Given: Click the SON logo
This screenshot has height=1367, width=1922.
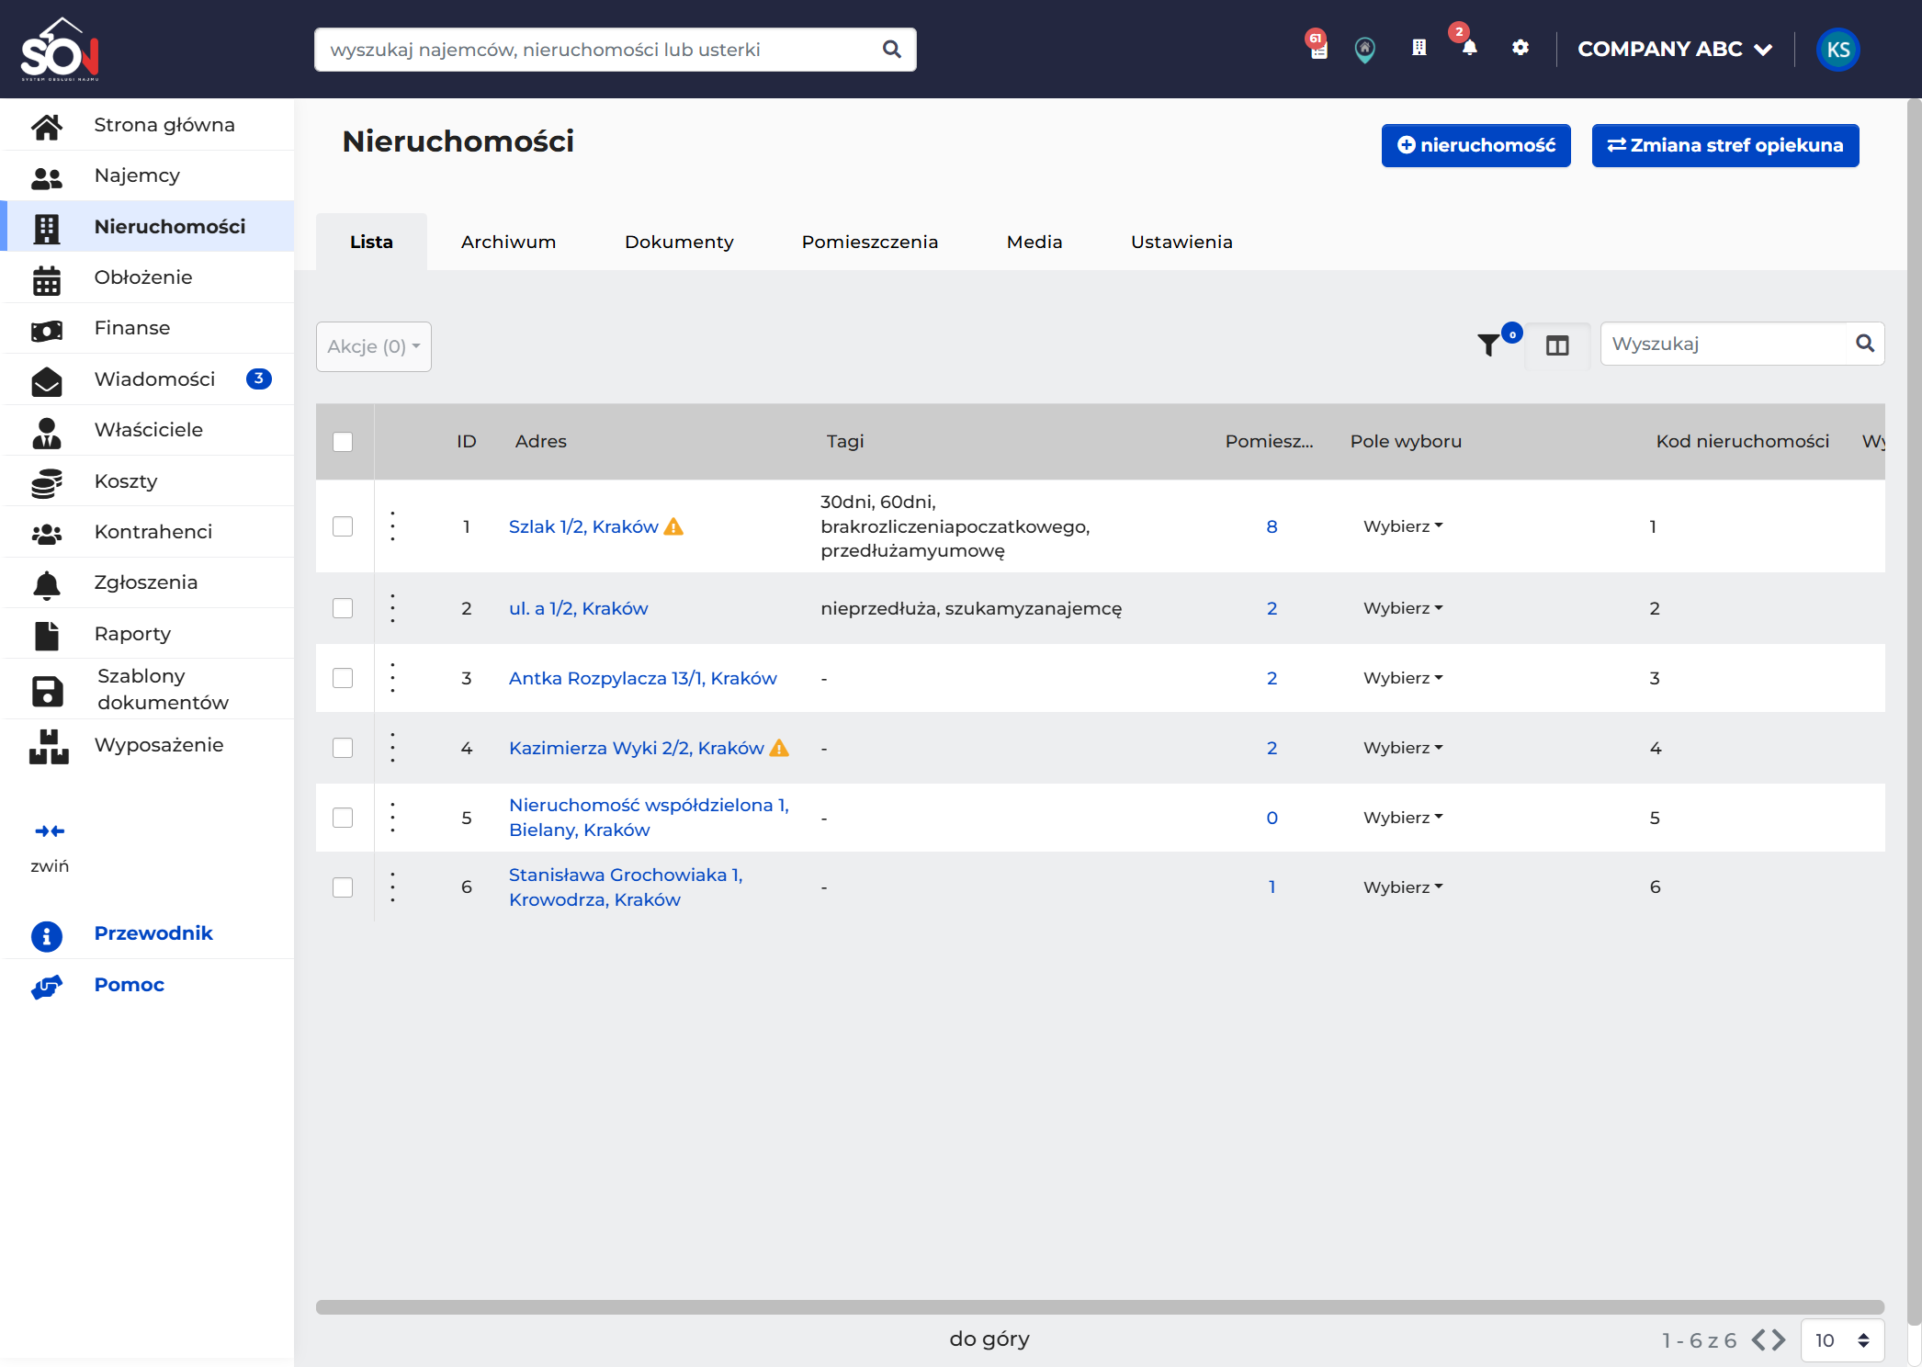Looking at the screenshot, I should tap(60, 50).
